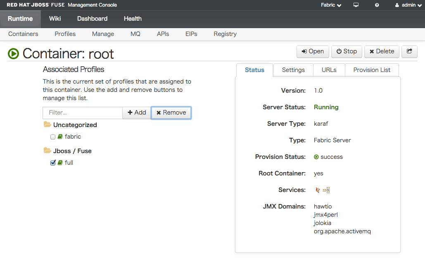Open the monitor icon in top bar
Viewport: 425px width, 259px height.
[x=356, y=5]
